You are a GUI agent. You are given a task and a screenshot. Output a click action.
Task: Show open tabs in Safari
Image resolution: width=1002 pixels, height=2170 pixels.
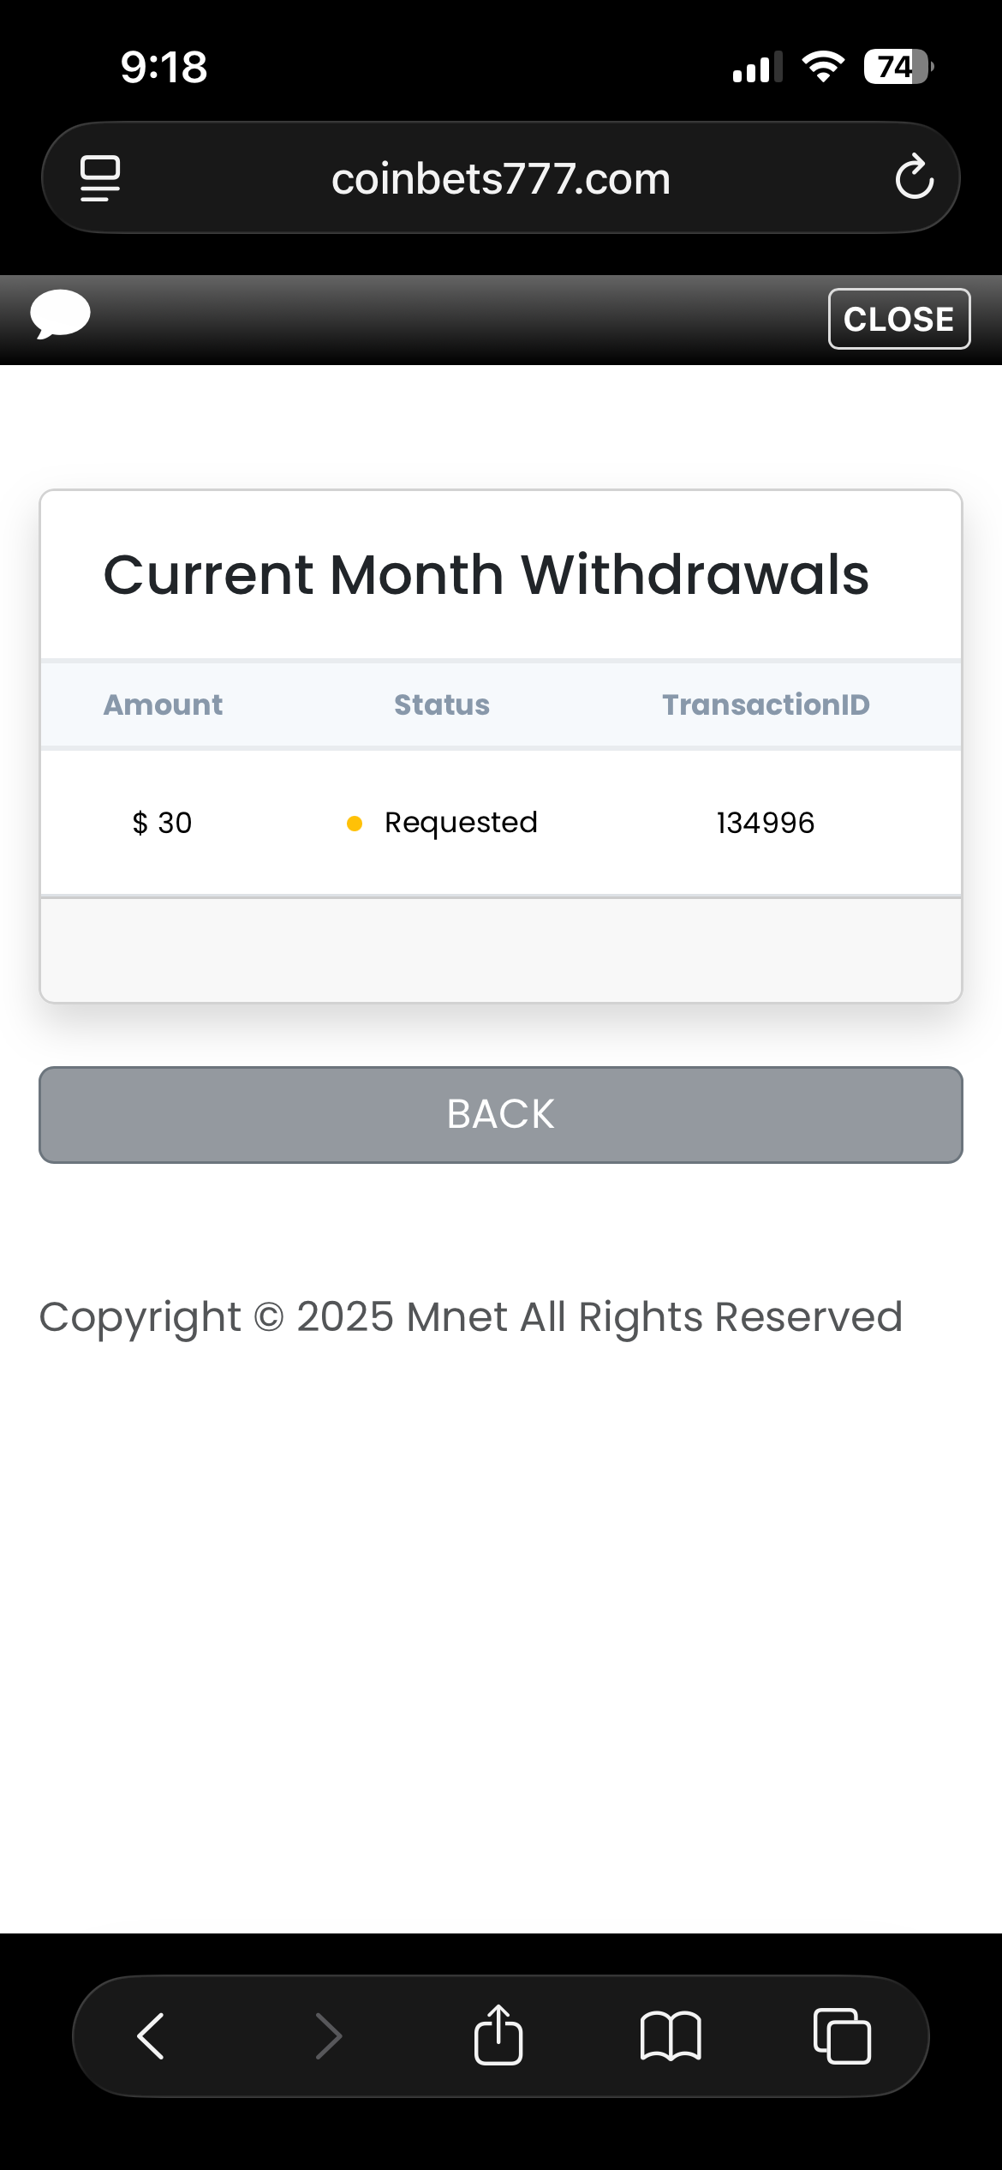[842, 2035]
